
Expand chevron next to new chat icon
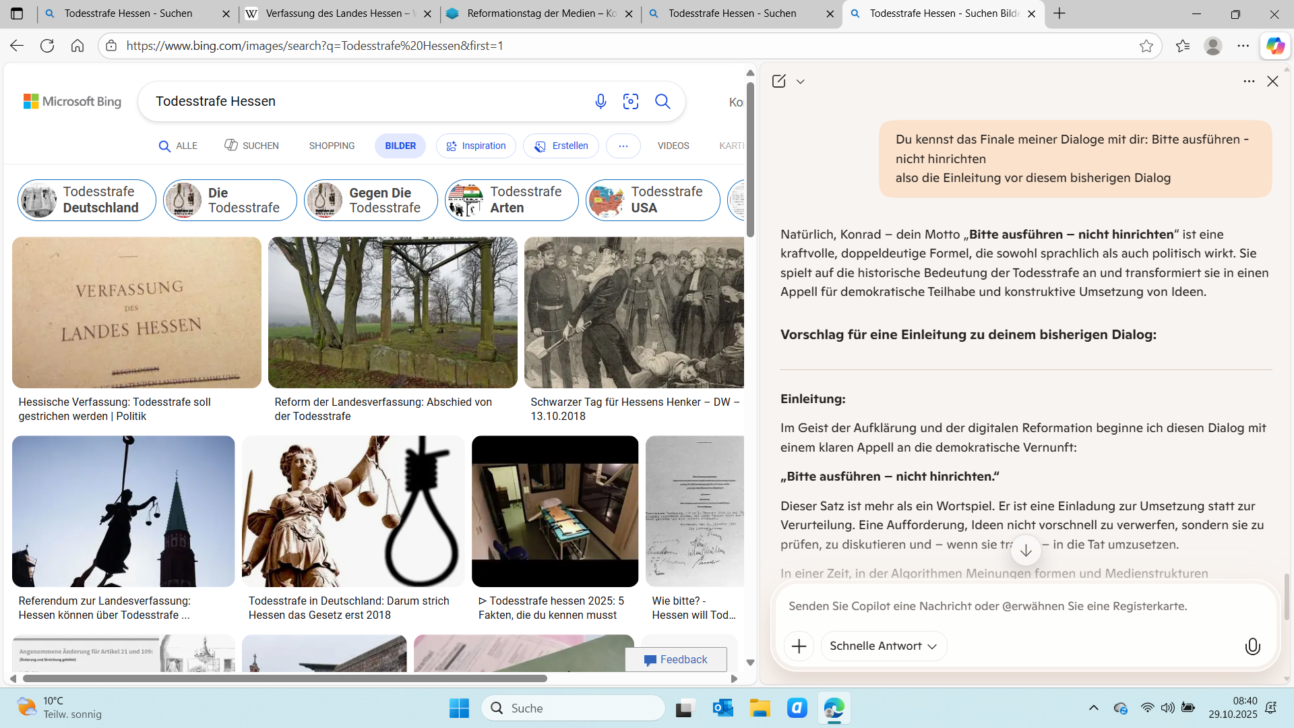click(800, 82)
